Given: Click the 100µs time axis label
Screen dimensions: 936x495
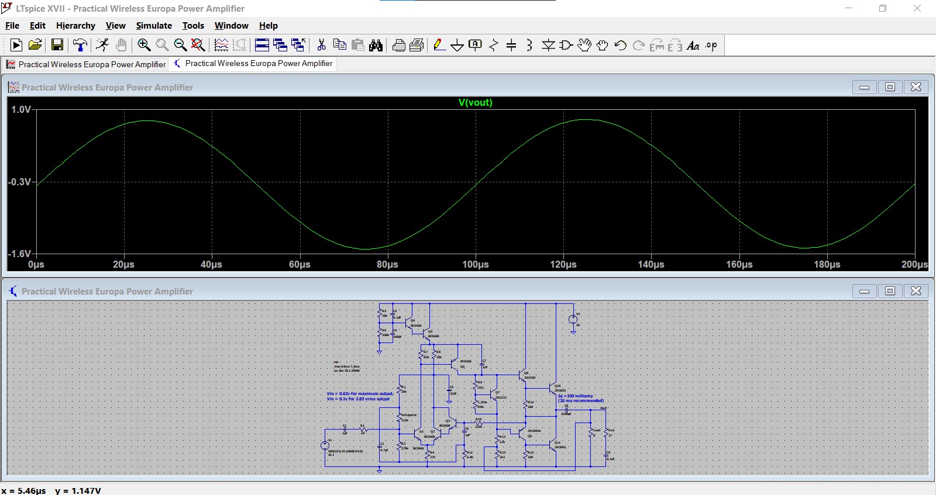Looking at the screenshot, I should (x=476, y=265).
